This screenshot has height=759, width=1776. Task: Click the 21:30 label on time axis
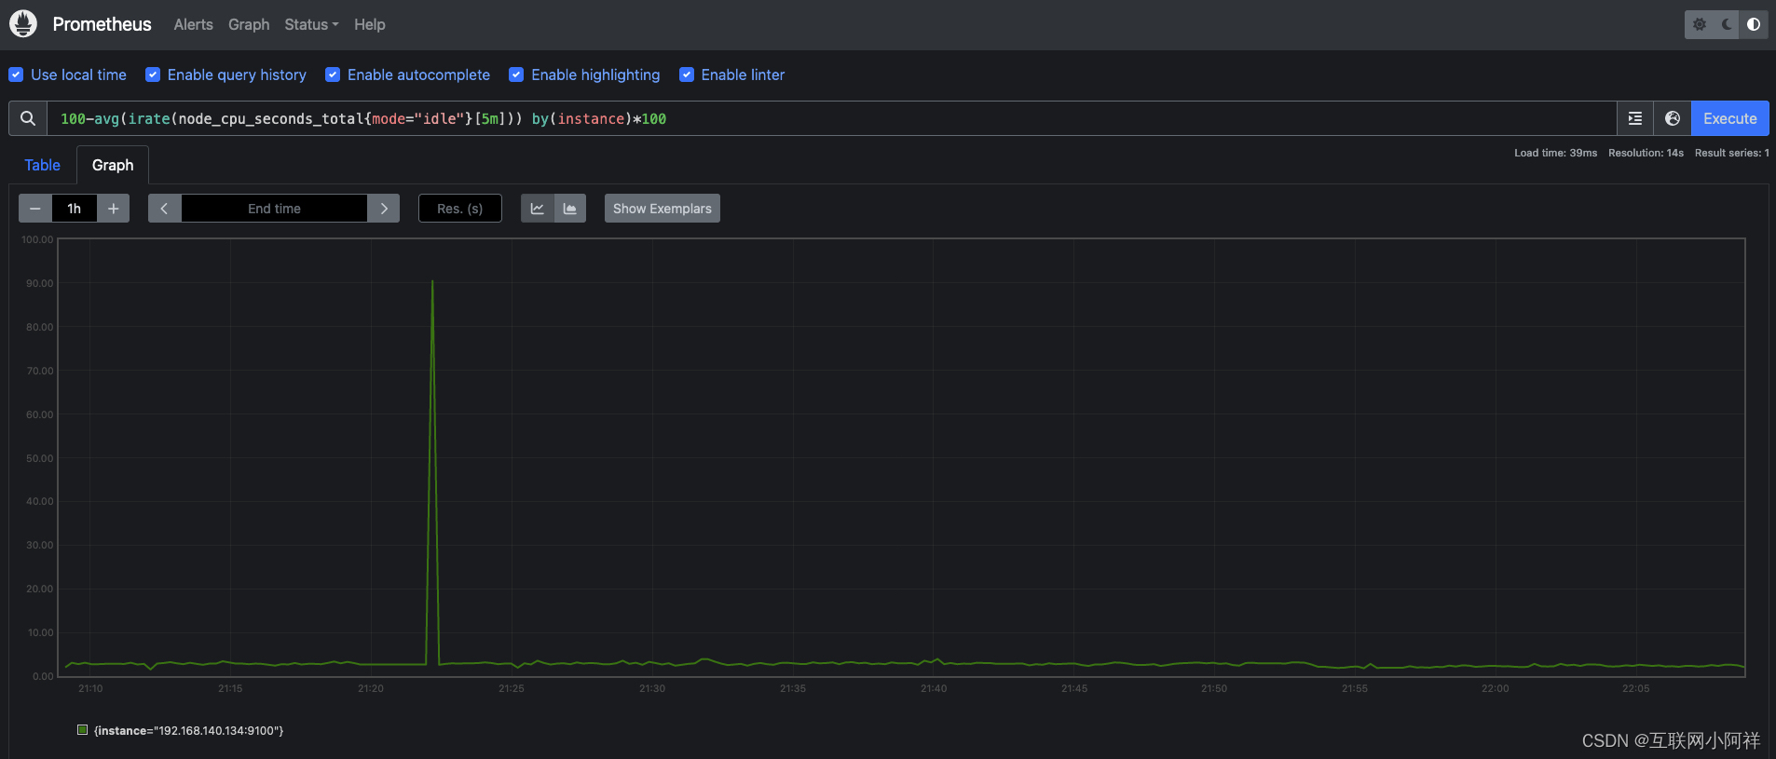click(652, 689)
